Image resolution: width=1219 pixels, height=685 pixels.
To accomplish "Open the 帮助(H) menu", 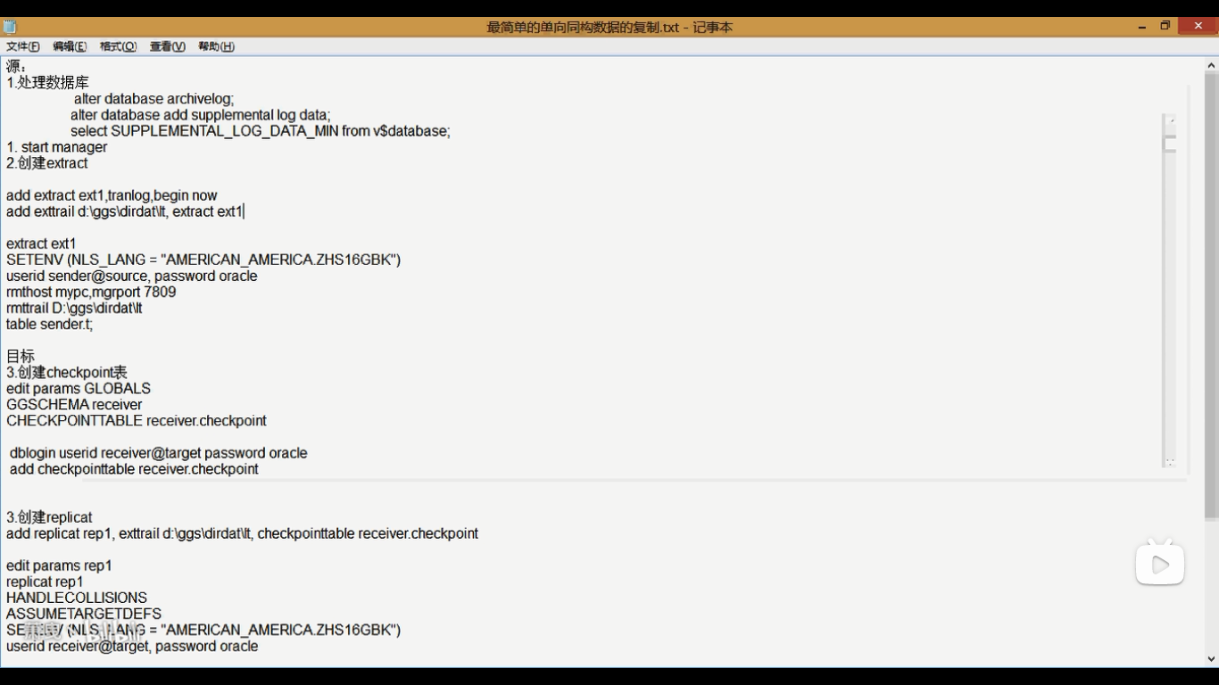I will (x=216, y=46).
